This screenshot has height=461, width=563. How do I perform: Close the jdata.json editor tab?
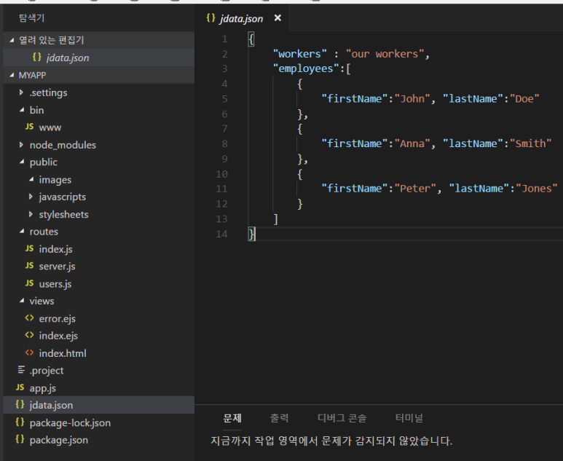[x=277, y=18]
